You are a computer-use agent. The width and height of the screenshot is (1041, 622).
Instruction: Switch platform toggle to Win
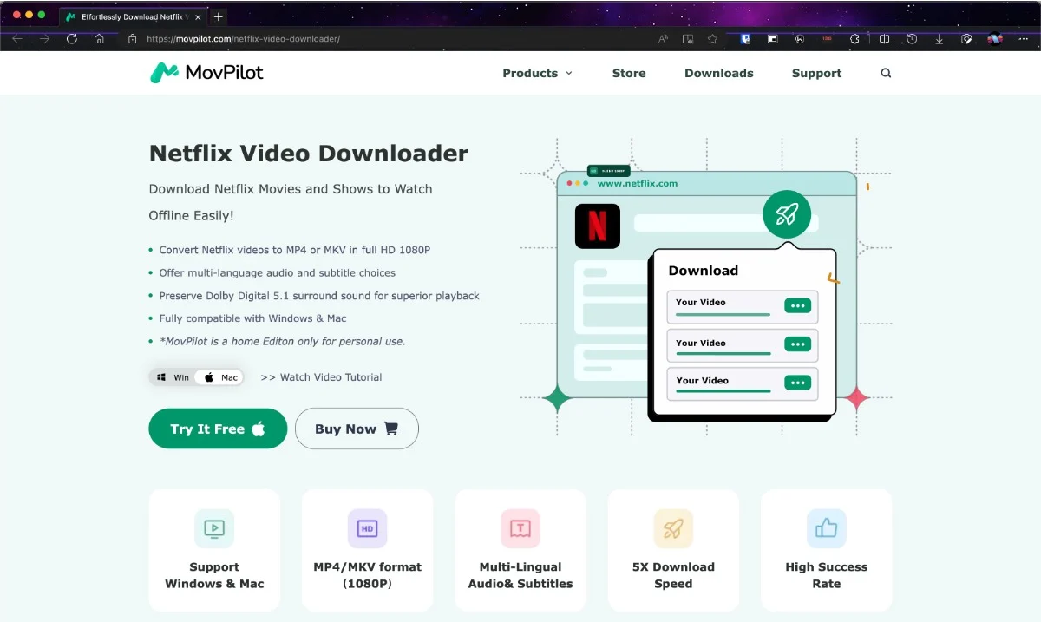point(173,377)
